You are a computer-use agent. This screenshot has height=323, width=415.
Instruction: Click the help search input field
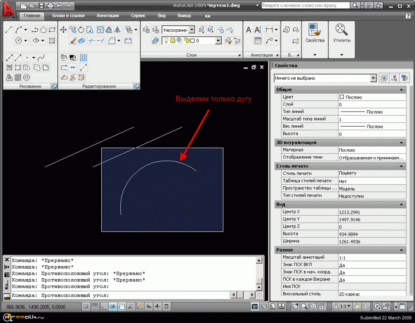coord(305,6)
